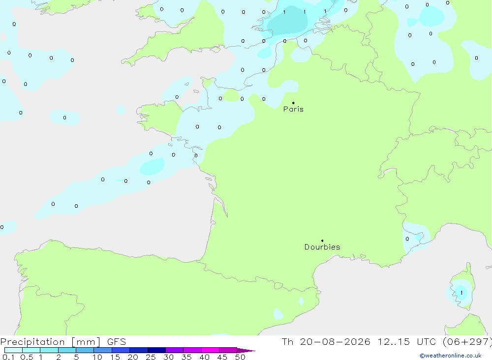This screenshot has height=360, width=492.
Task: Pick the 2 mm legend color swatch
Action: (x=67, y=350)
